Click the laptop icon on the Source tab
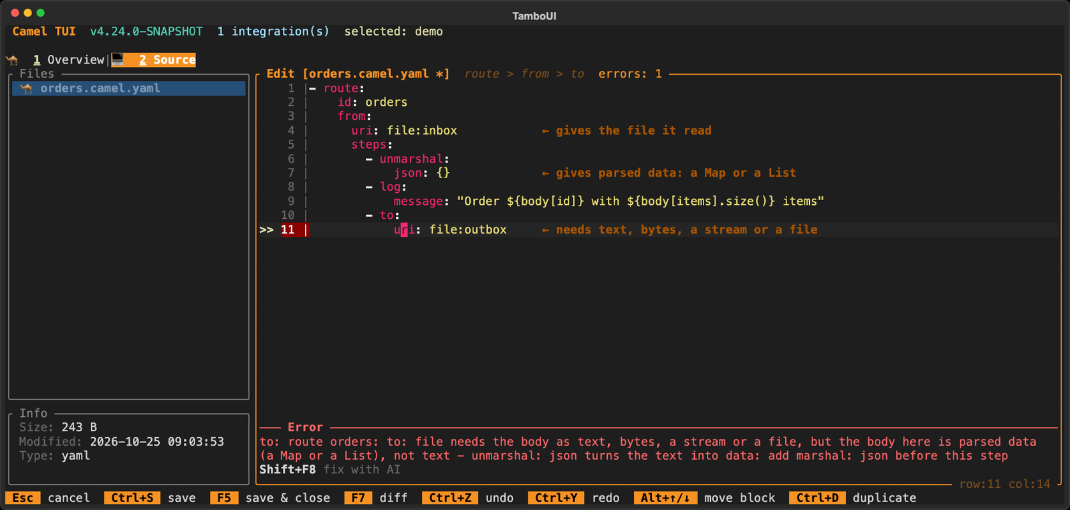Viewport: 1070px width, 510px height. [118, 60]
